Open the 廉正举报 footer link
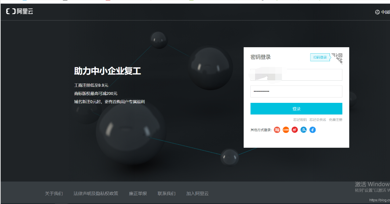This screenshot has height=204, width=390. (x=138, y=193)
